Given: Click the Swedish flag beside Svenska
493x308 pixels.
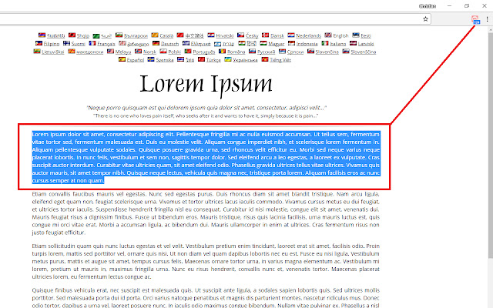Looking at the screenshot, I should coord(151,59).
